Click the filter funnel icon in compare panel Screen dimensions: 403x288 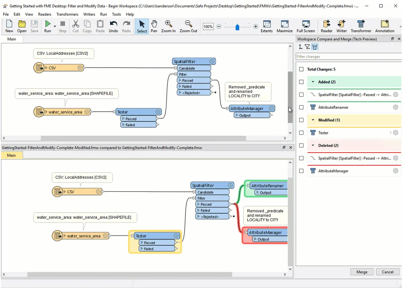(x=307, y=47)
